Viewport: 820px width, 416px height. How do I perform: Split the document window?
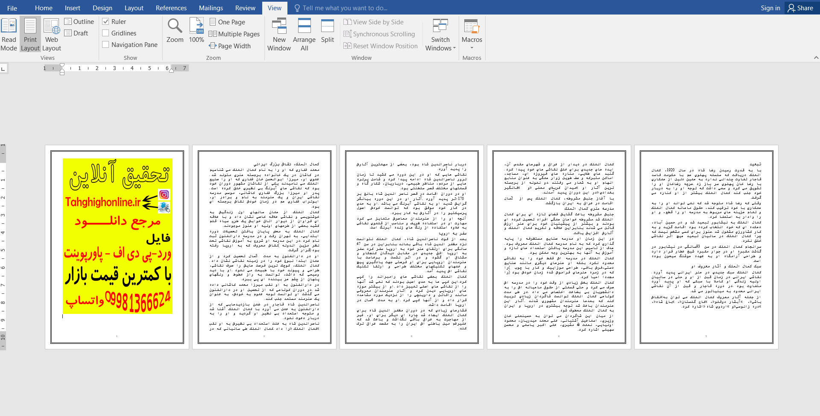click(328, 31)
